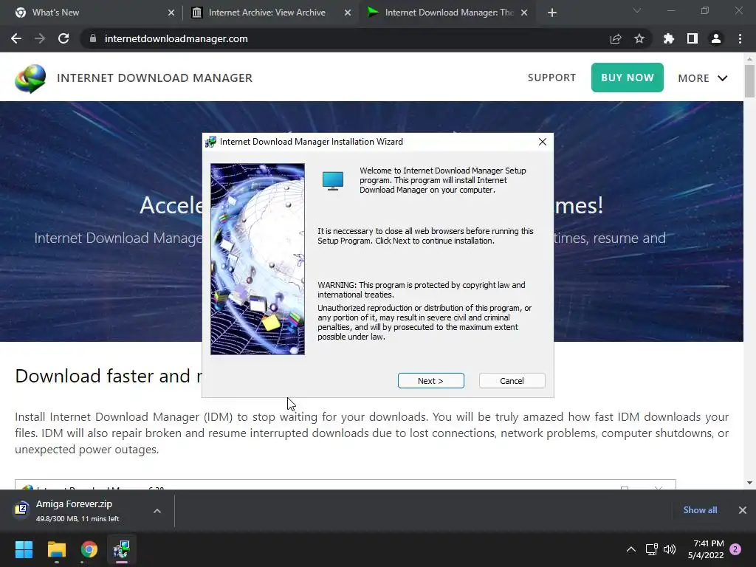Open File Explorer from the taskbar
The width and height of the screenshot is (756, 567).
click(56, 549)
